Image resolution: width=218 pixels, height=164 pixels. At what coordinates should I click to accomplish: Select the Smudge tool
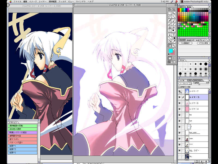tap(174, 27)
